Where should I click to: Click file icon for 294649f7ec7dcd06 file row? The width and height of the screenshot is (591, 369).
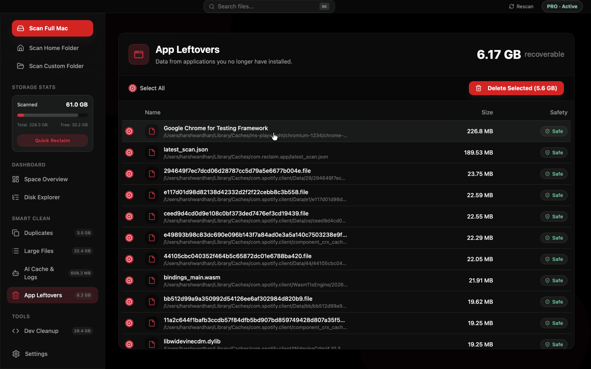click(152, 174)
